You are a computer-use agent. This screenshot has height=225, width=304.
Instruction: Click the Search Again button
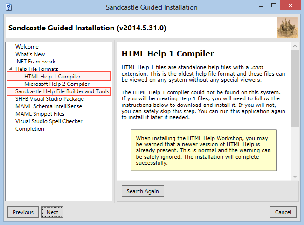coord(143,191)
